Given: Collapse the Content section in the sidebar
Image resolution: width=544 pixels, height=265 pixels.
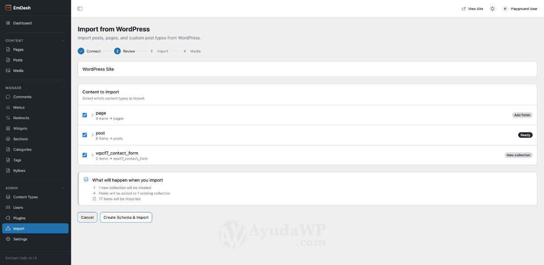Looking at the screenshot, I should pyautogui.click(x=63, y=40).
